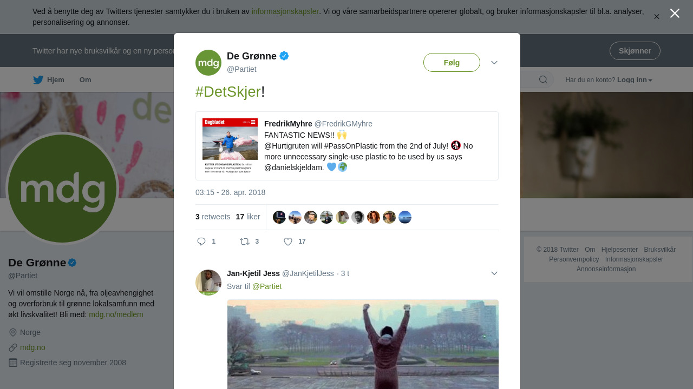
Task: Click the reply icon under the tweet
Action: (x=201, y=242)
